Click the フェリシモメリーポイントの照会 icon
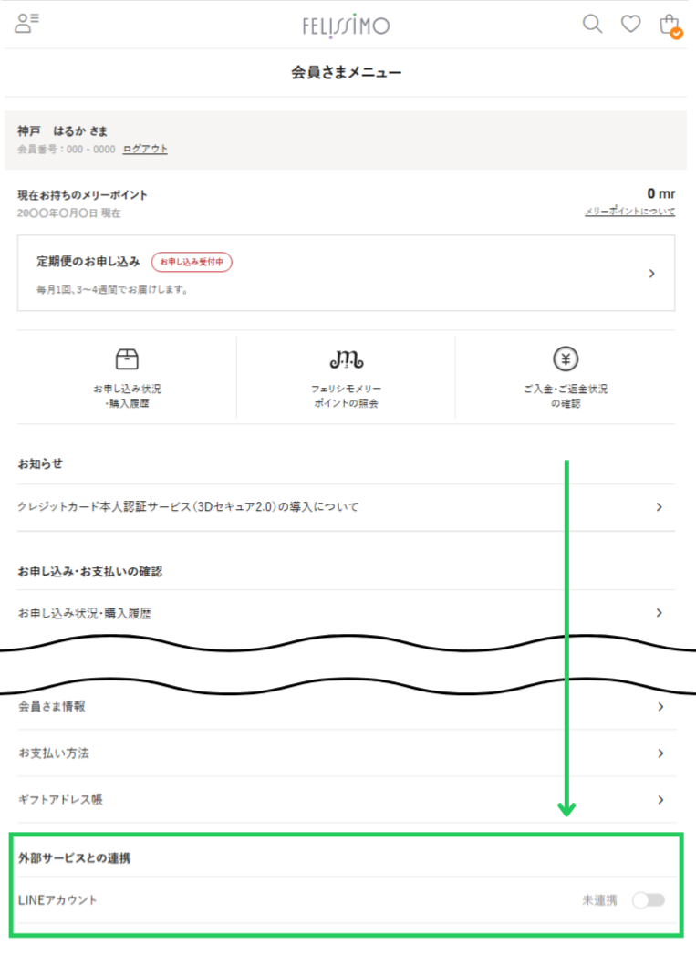The image size is (696, 966). coord(346,358)
